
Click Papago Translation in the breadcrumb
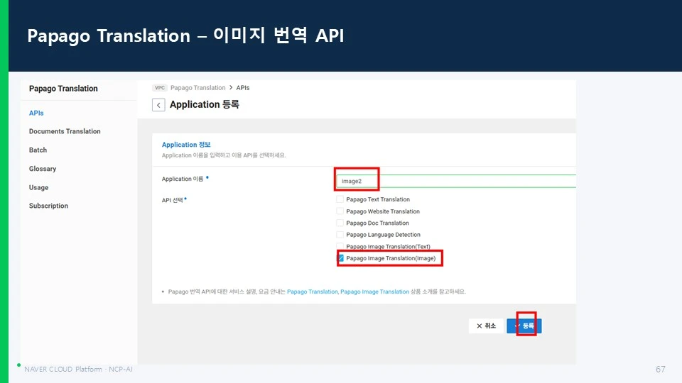click(x=198, y=88)
